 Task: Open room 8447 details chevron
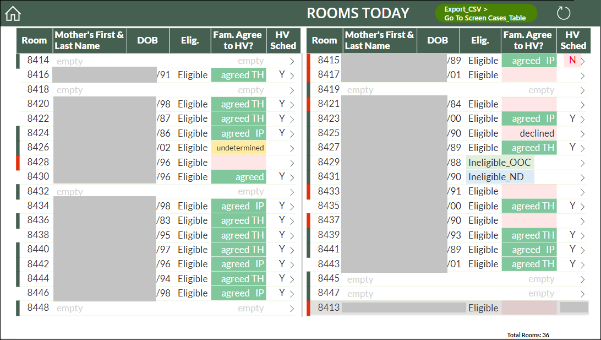(x=583, y=294)
